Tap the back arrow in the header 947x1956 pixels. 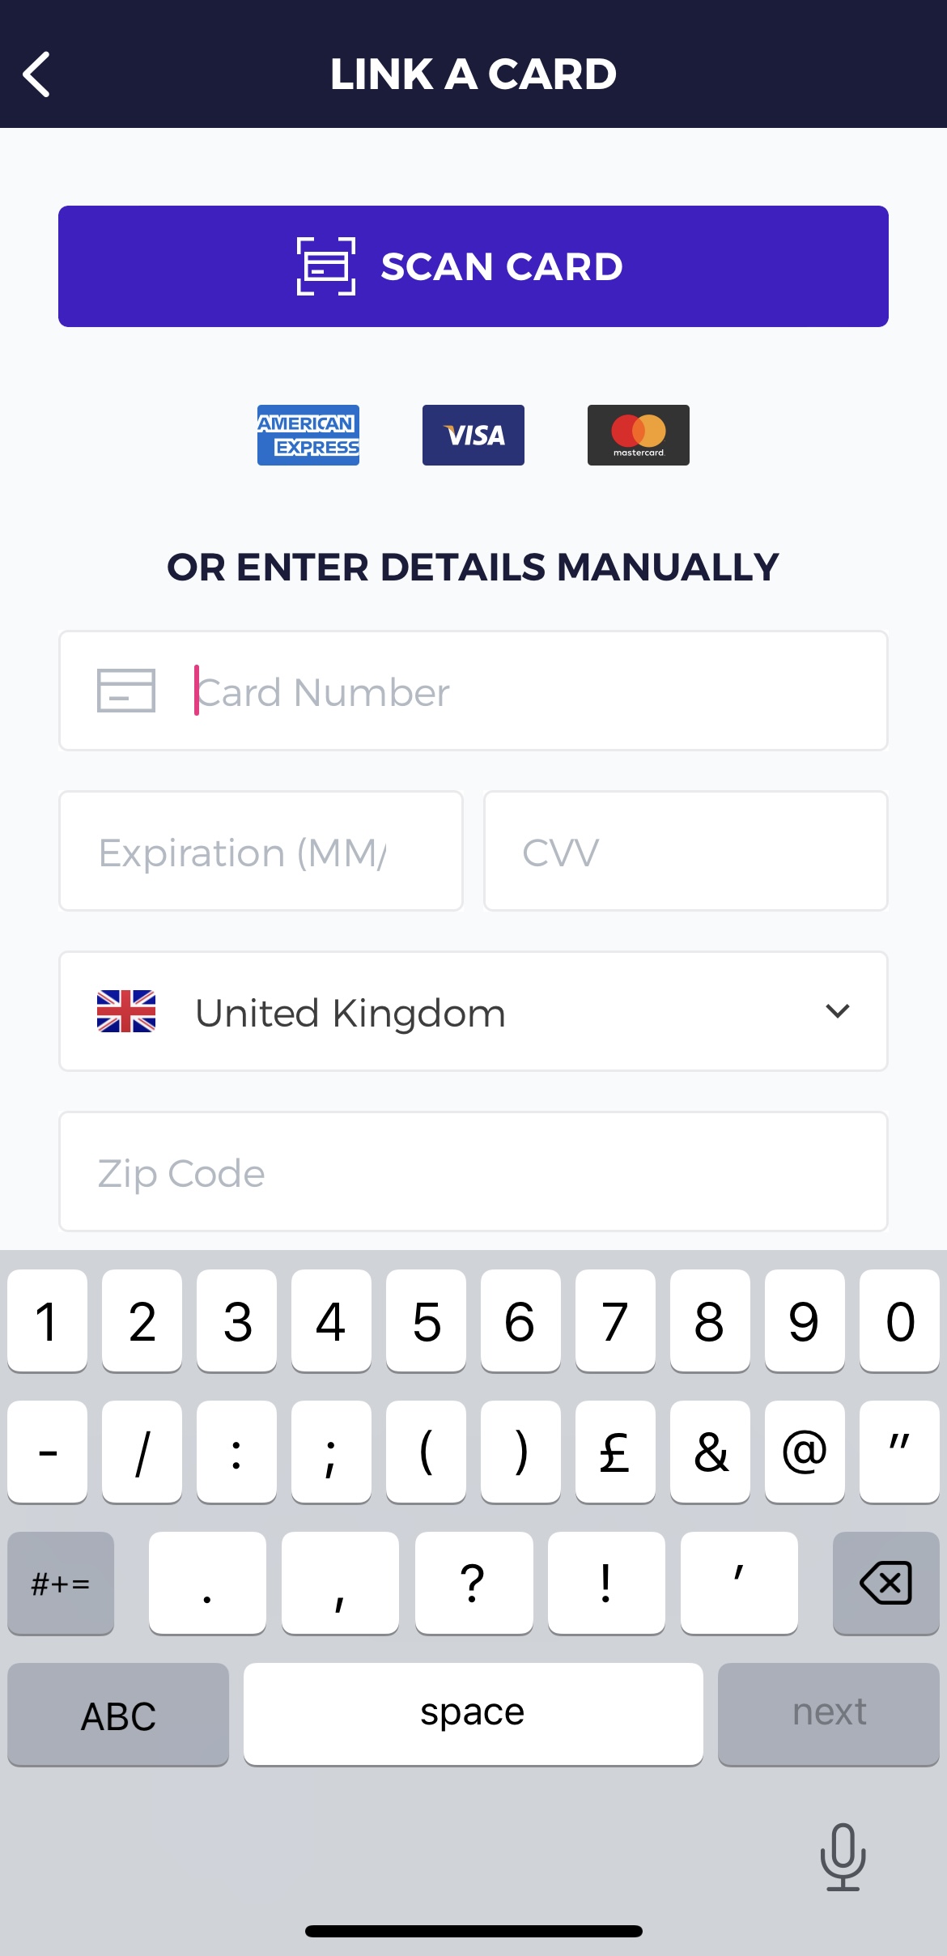click(x=36, y=74)
